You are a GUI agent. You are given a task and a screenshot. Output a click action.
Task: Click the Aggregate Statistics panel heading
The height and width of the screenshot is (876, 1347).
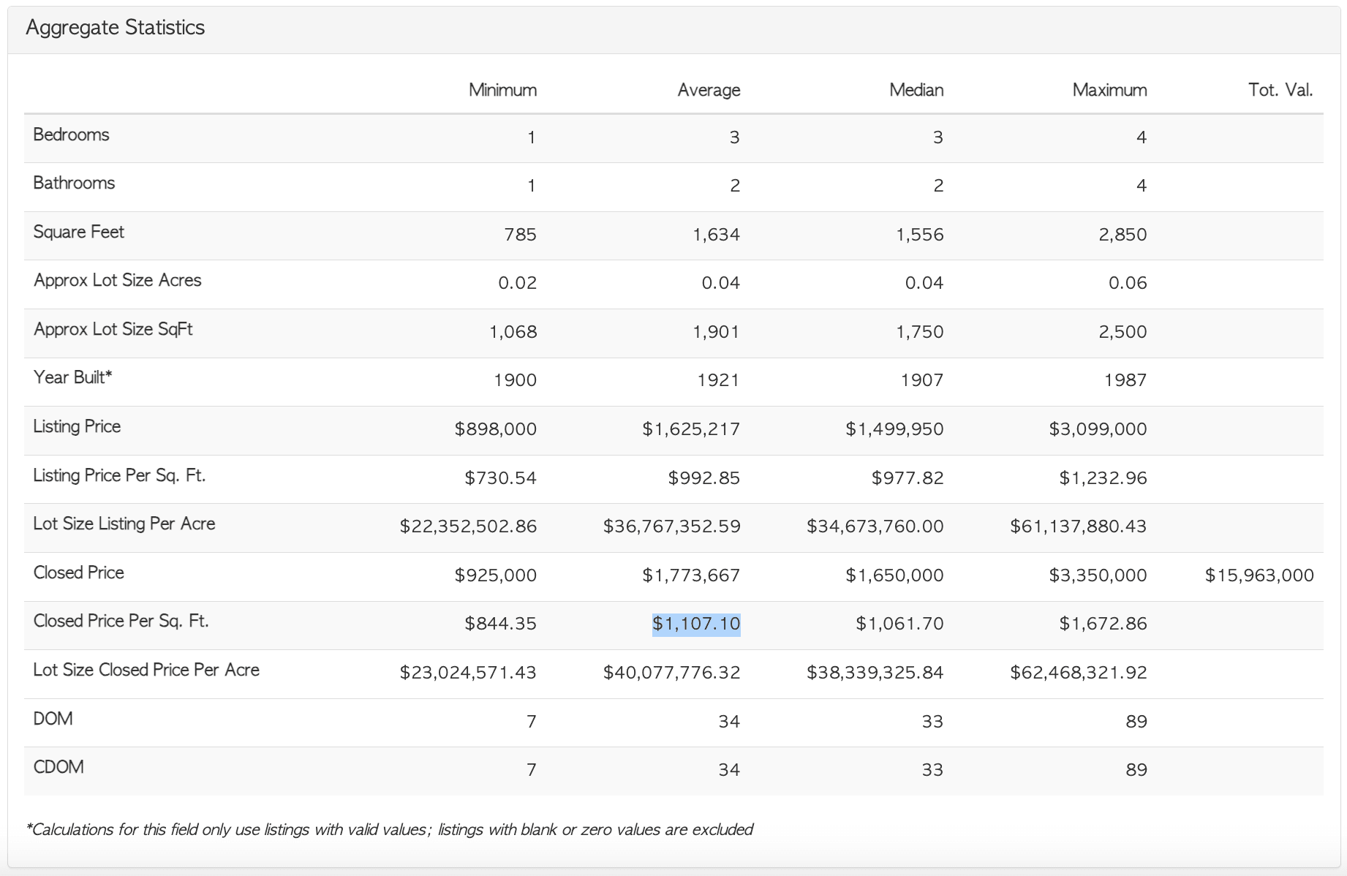[116, 28]
